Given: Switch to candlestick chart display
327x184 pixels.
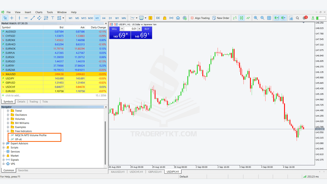Looking at the screenshot, I should coord(241,18).
